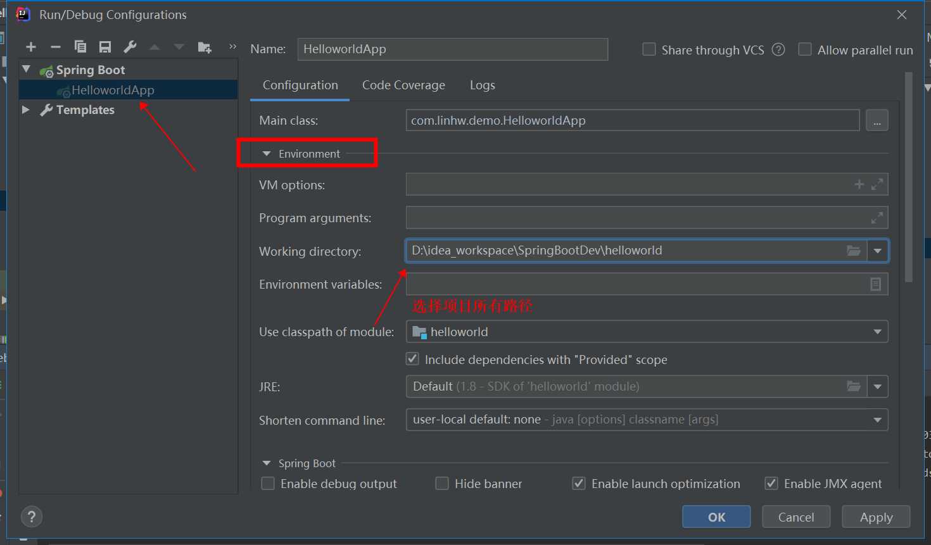
Task: Click the Cancel button
Action: click(796, 517)
